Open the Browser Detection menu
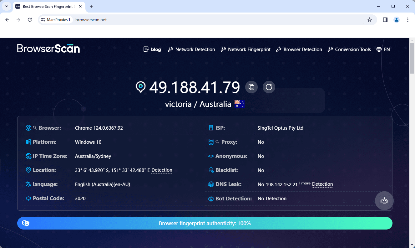The height and width of the screenshot is (248, 415). (299, 49)
